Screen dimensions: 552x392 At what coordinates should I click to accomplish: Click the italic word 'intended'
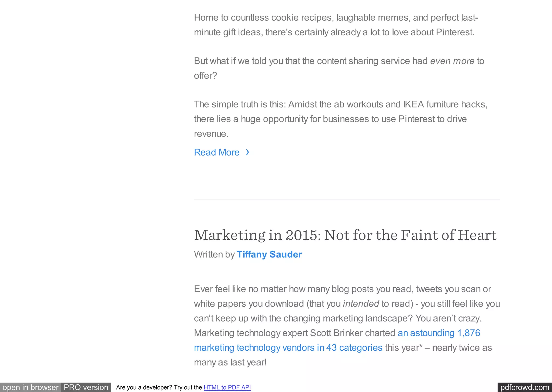(361, 304)
